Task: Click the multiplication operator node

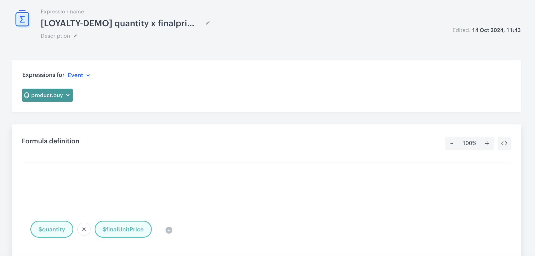Action: [84, 229]
